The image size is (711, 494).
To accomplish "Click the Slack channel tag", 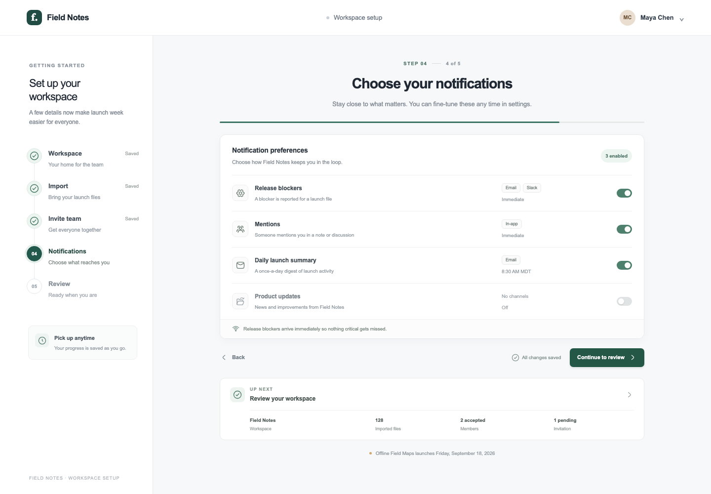I will point(532,188).
